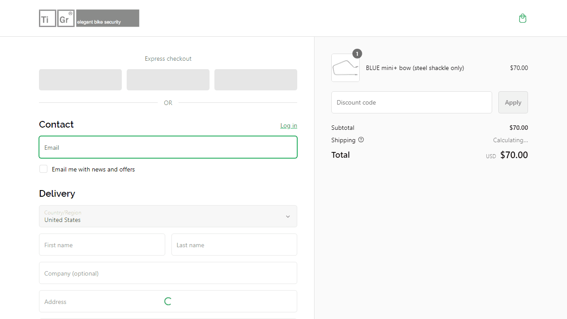The height and width of the screenshot is (319, 567).
Task: Focus the Email input field
Action: pyautogui.click(x=168, y=147)
